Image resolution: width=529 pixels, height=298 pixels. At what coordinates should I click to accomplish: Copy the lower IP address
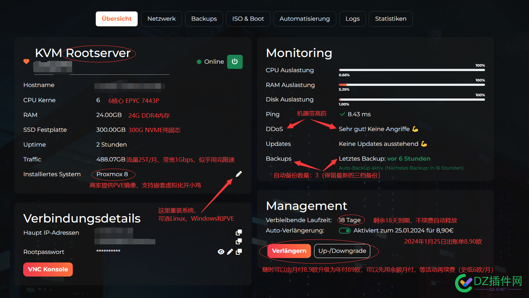(x=239, y=241)
